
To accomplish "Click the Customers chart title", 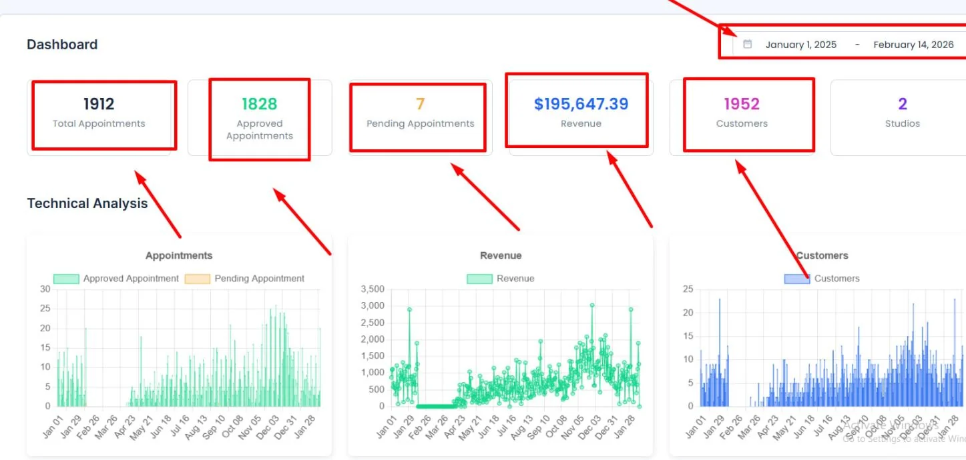I will 822,255.
